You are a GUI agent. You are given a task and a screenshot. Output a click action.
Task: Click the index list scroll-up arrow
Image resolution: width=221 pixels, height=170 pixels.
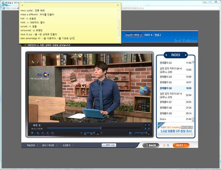point(193,62)
